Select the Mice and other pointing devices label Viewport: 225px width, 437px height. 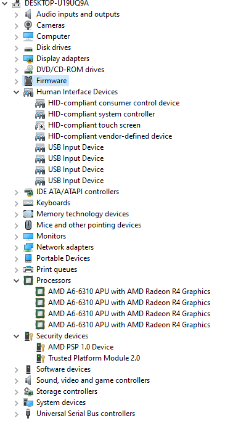[89, 224]
